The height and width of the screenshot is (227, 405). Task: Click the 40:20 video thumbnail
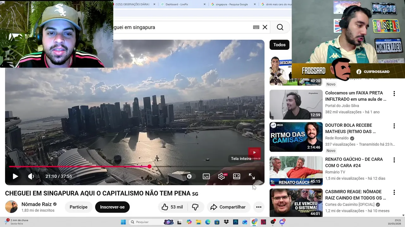tap(280, 71)
